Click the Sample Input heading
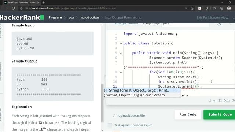This screenshot has height=132, width=235. tap(23, 25)
